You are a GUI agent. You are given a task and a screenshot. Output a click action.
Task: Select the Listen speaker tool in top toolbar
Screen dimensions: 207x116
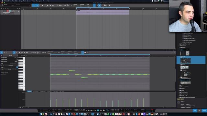point(53,5)
